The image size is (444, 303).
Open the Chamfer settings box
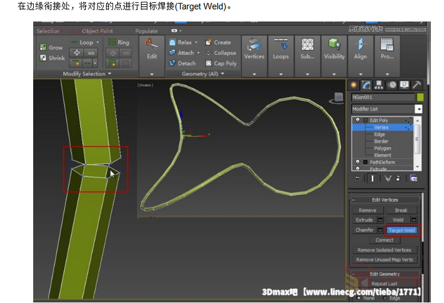click(x=381, y=230)
